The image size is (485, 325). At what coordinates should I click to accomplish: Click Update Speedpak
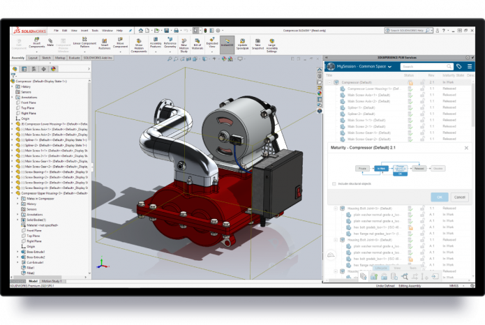[243, 44]
